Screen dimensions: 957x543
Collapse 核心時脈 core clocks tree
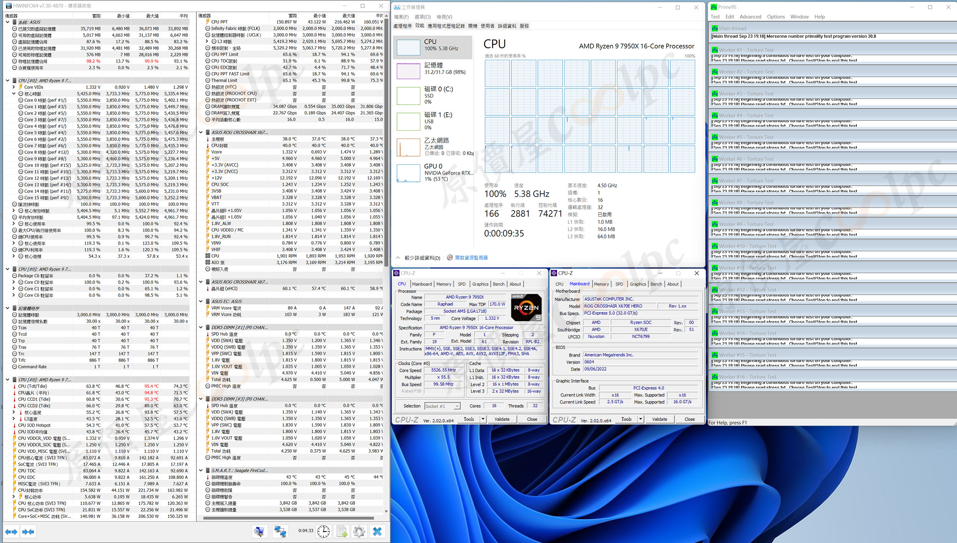click(x=14, y=94)
